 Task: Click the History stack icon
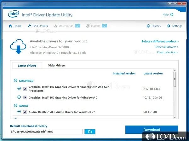click(x=148, y=26)
